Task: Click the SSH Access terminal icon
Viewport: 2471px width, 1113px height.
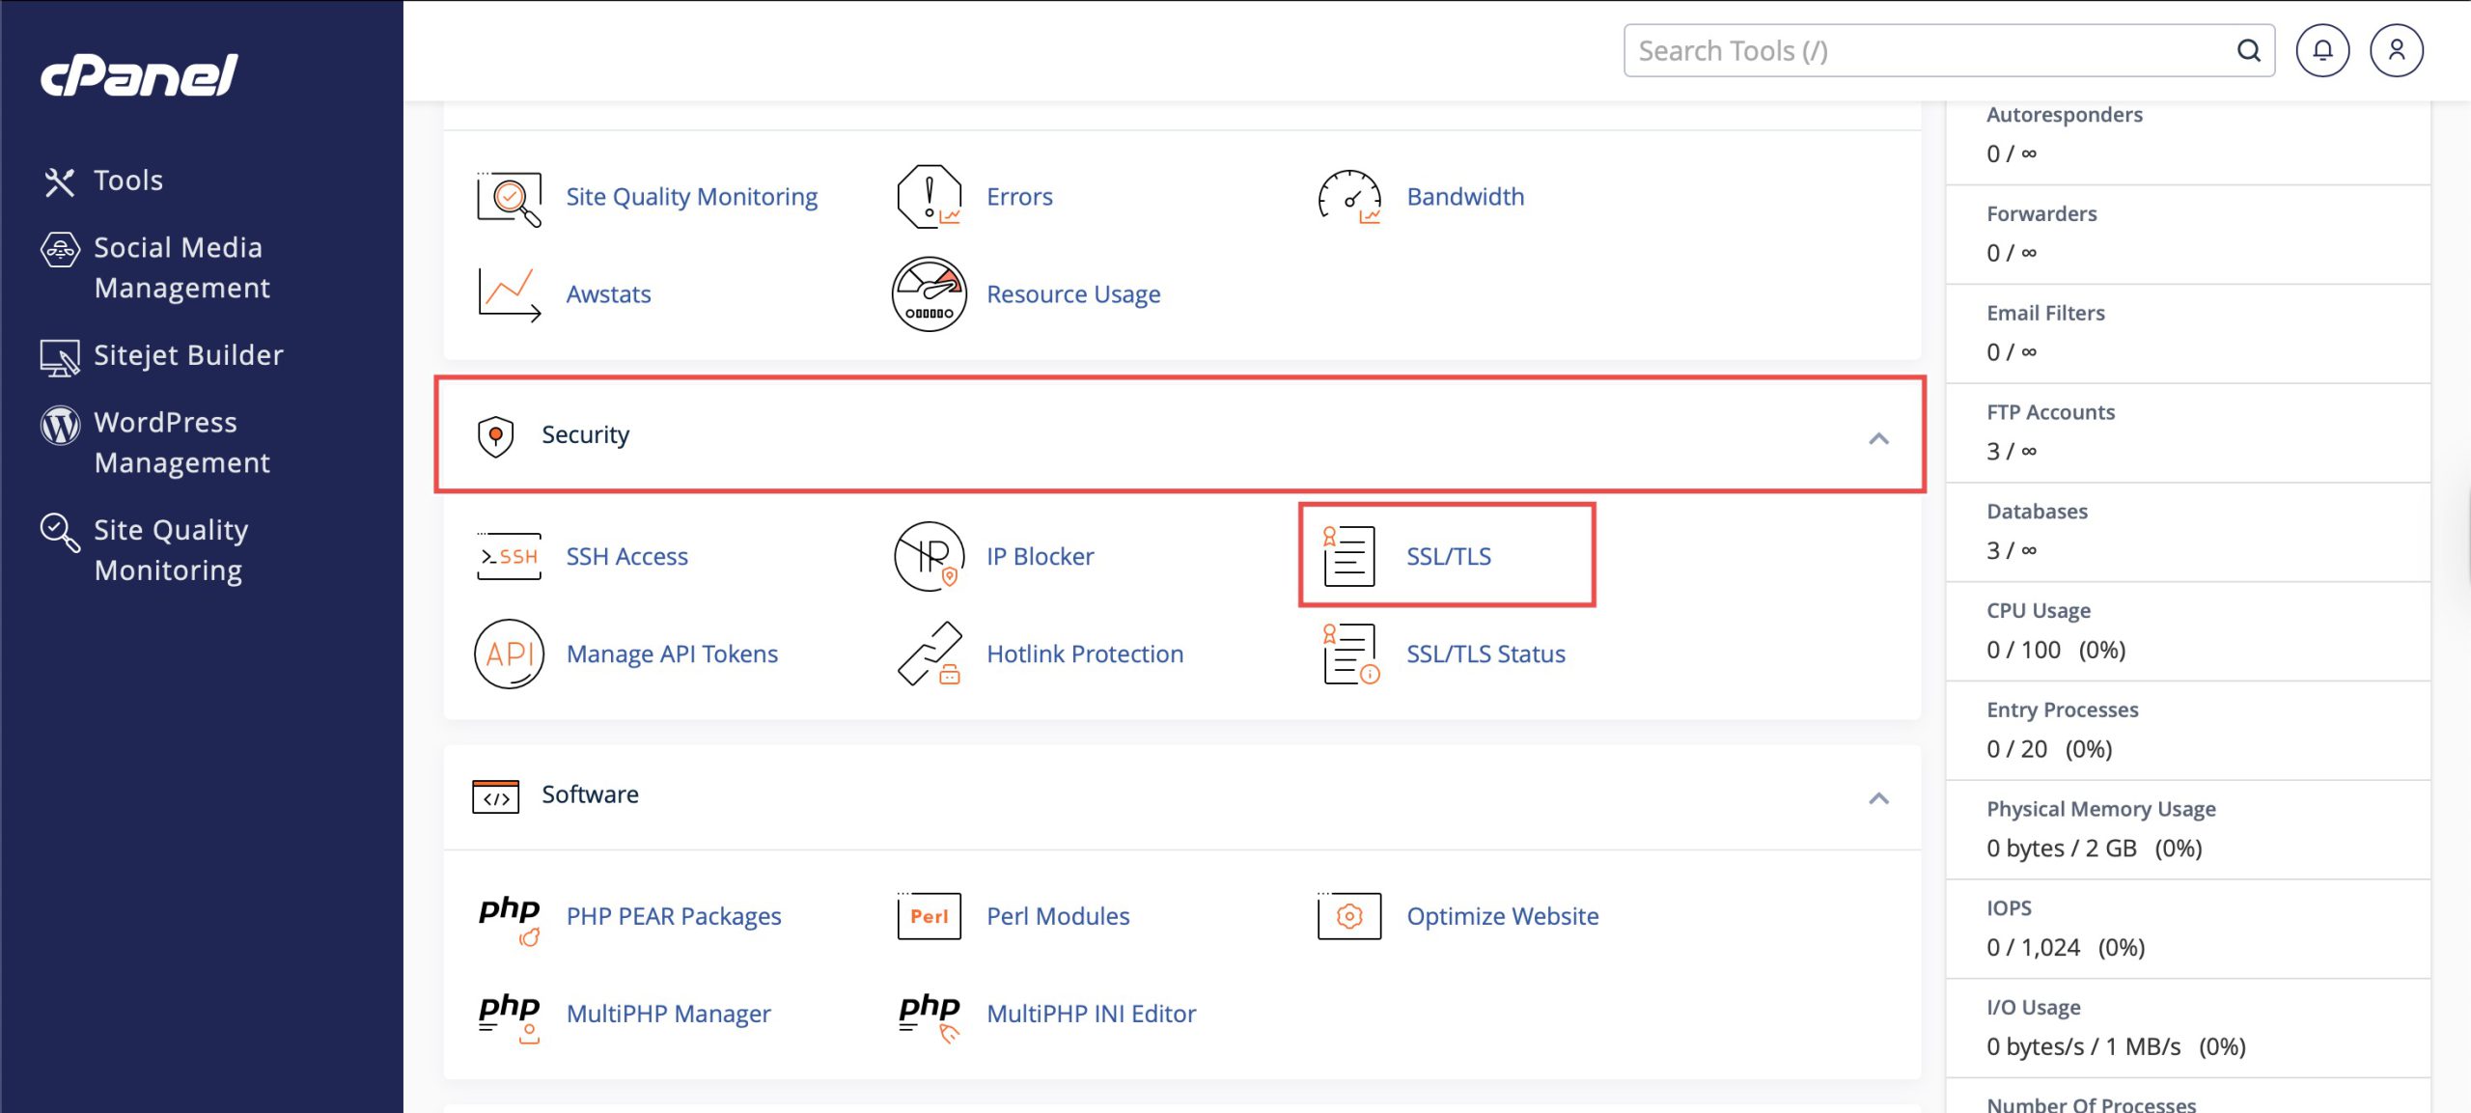Action: (509, 557)
